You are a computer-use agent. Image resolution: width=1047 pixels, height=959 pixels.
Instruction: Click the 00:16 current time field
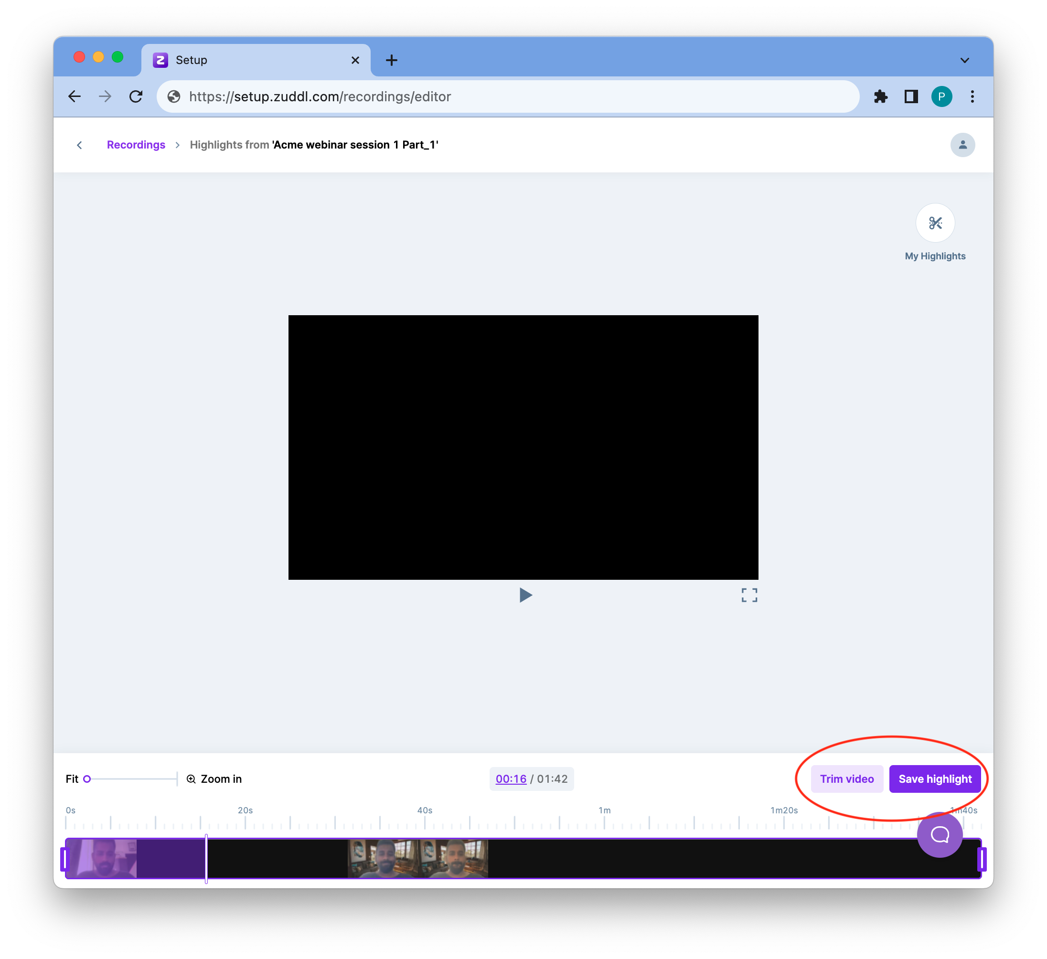(511, 779)
